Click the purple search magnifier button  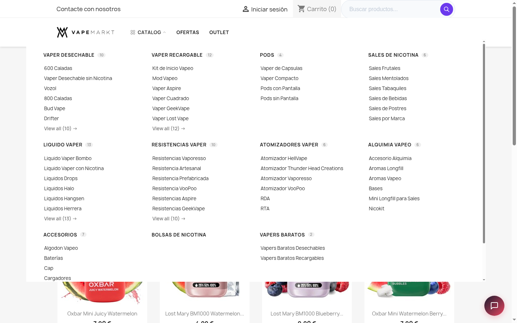coord(446,9)
